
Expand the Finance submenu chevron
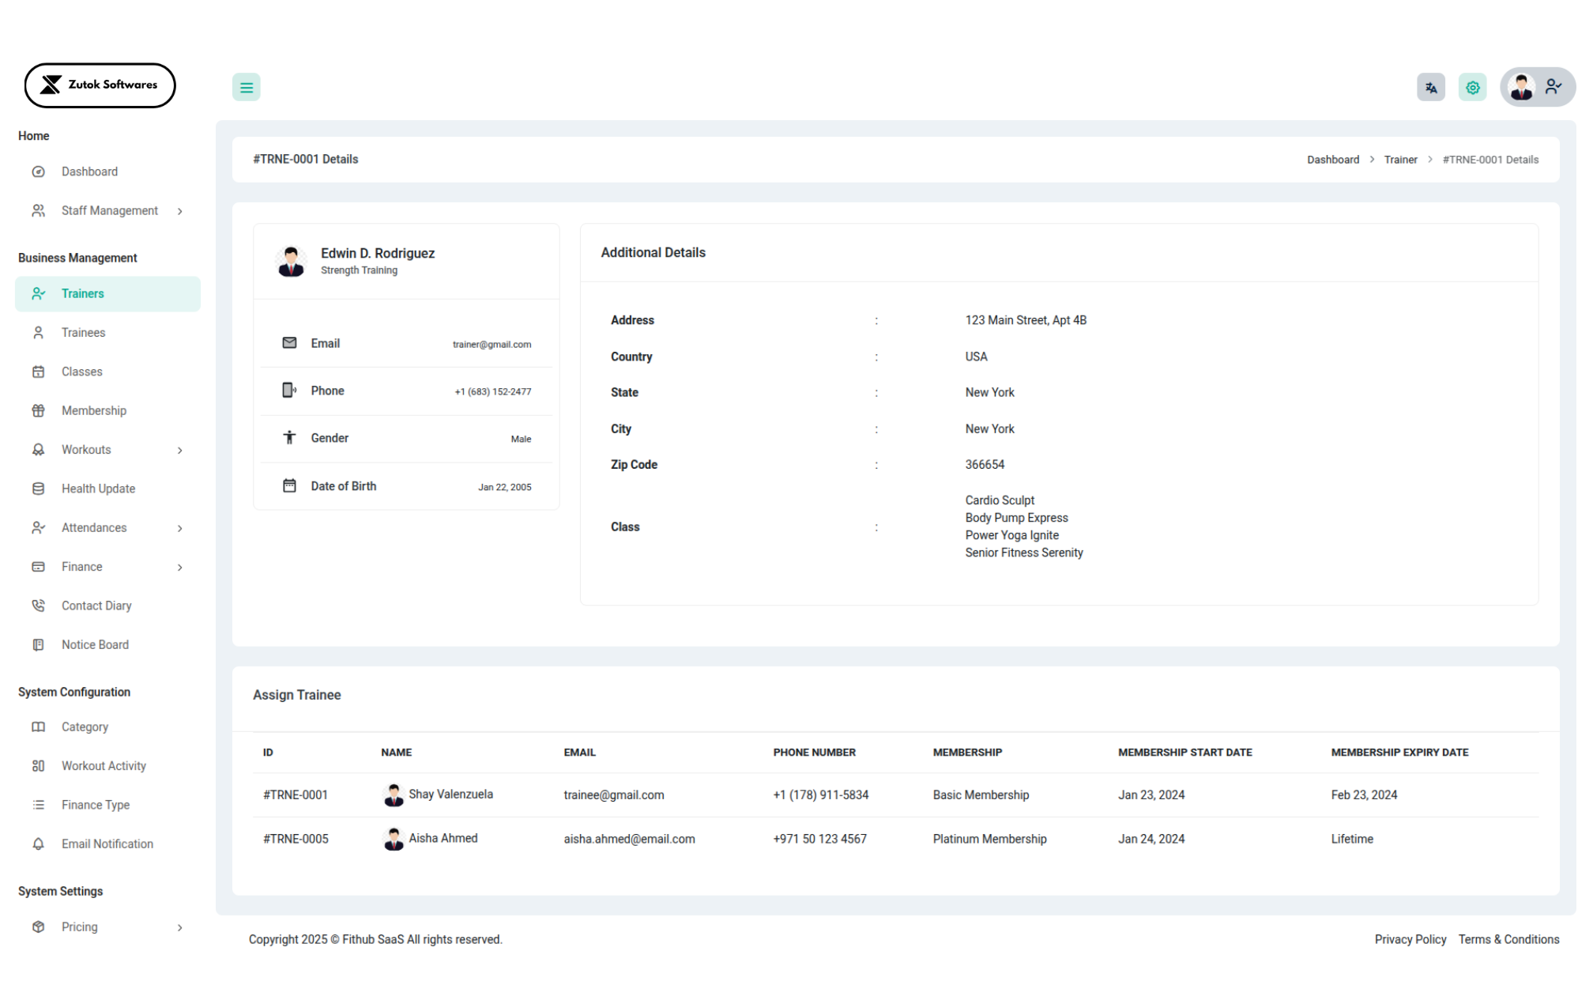(x=180, y=567)
